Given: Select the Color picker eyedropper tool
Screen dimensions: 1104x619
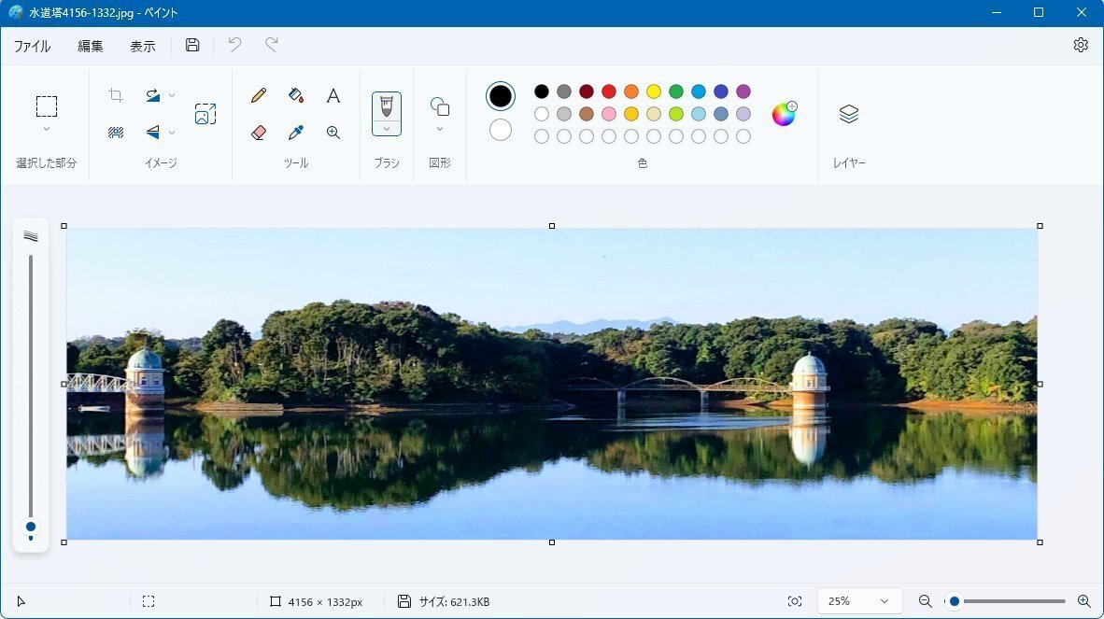Looking at the screenshot, I should pos(296,133).
